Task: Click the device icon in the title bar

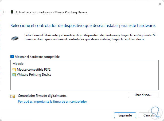Action: point(12,12)
